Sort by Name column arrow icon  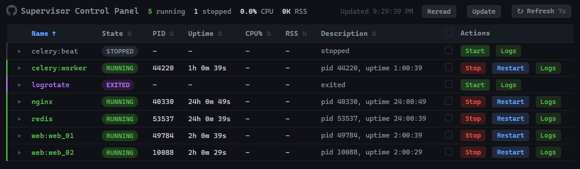click(54, 33)
